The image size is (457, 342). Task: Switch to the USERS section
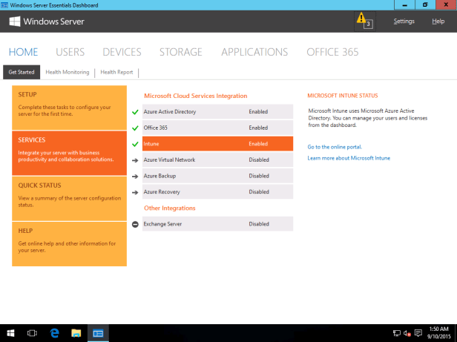[x=70, y=52]
